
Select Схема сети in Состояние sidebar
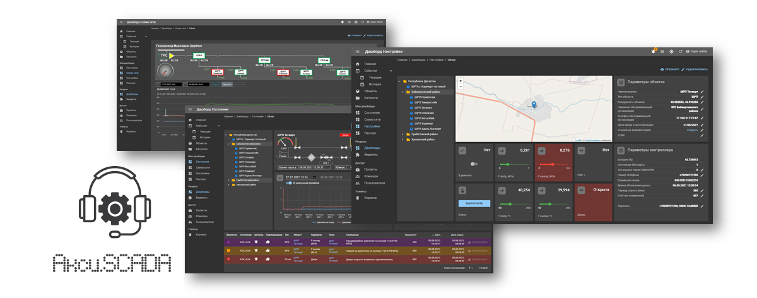coord(202,166)
